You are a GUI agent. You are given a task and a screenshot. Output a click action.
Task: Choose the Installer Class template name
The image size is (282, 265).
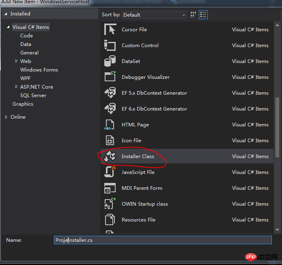pyautogui.click(x=138, y=156)
